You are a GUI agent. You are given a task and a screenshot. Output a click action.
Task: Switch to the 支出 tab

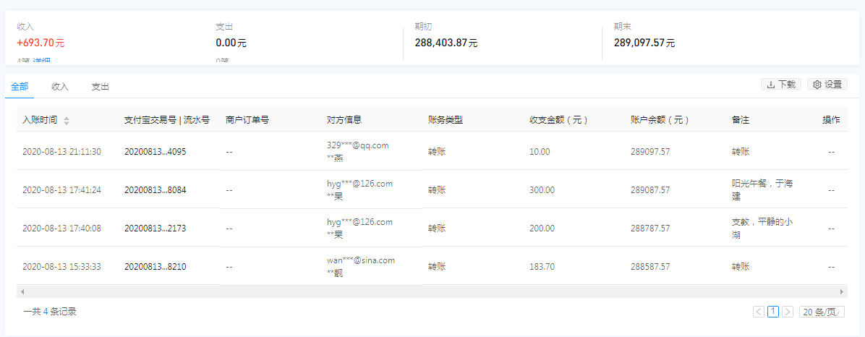(101, 87)
